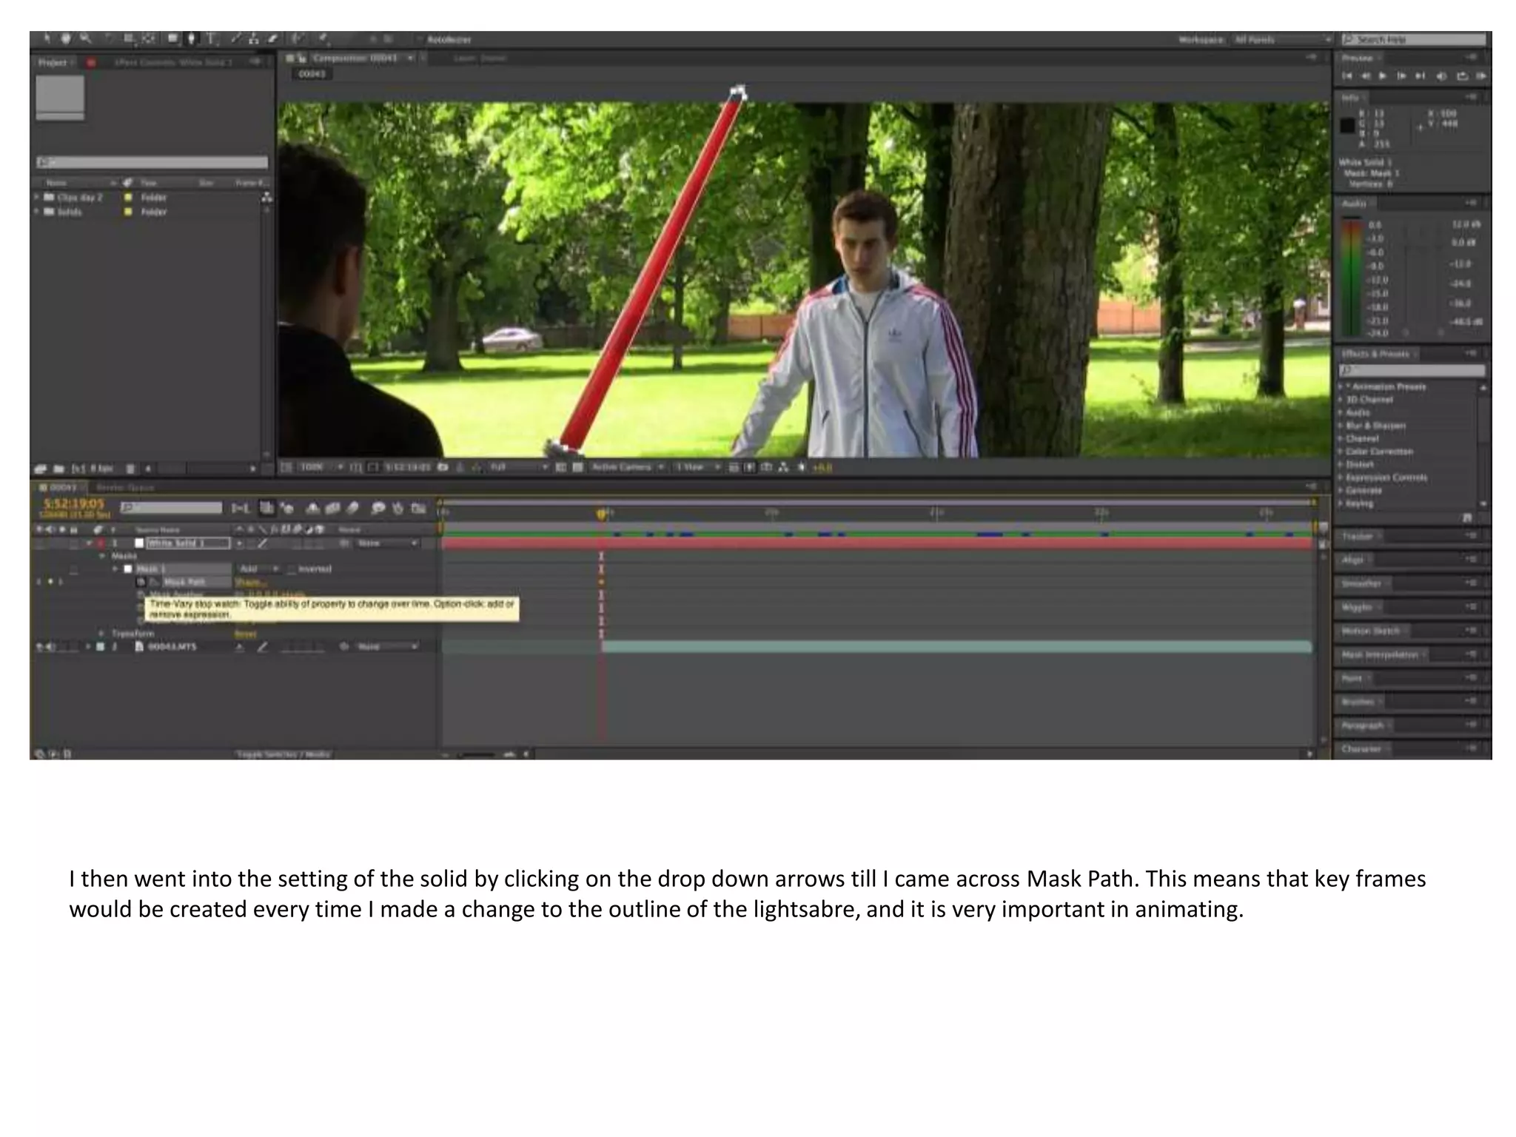Play the composition in Preview panel
Screen dimensions: 1516x1137
[x=1383, y=76]
